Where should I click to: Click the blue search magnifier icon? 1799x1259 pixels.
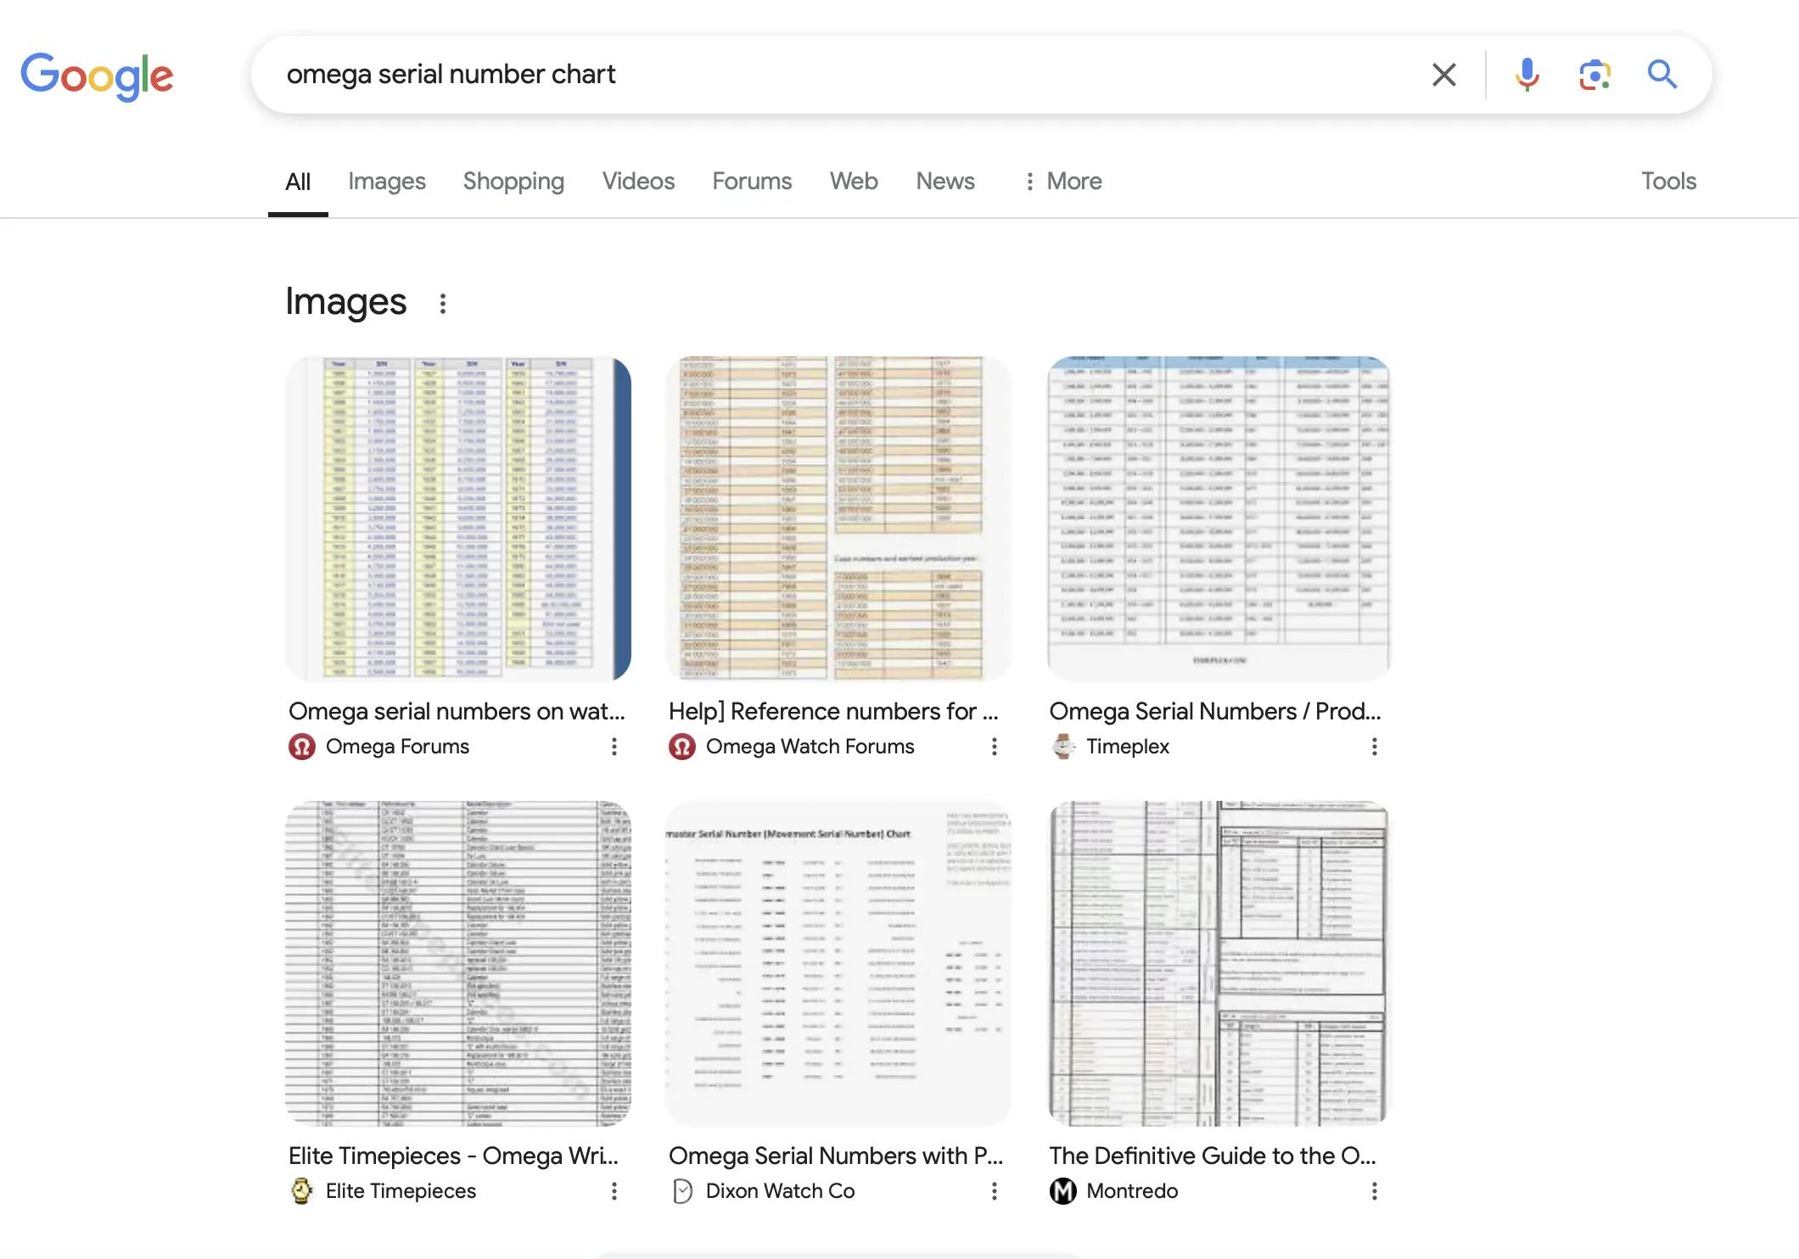(x=1662, y=75)
